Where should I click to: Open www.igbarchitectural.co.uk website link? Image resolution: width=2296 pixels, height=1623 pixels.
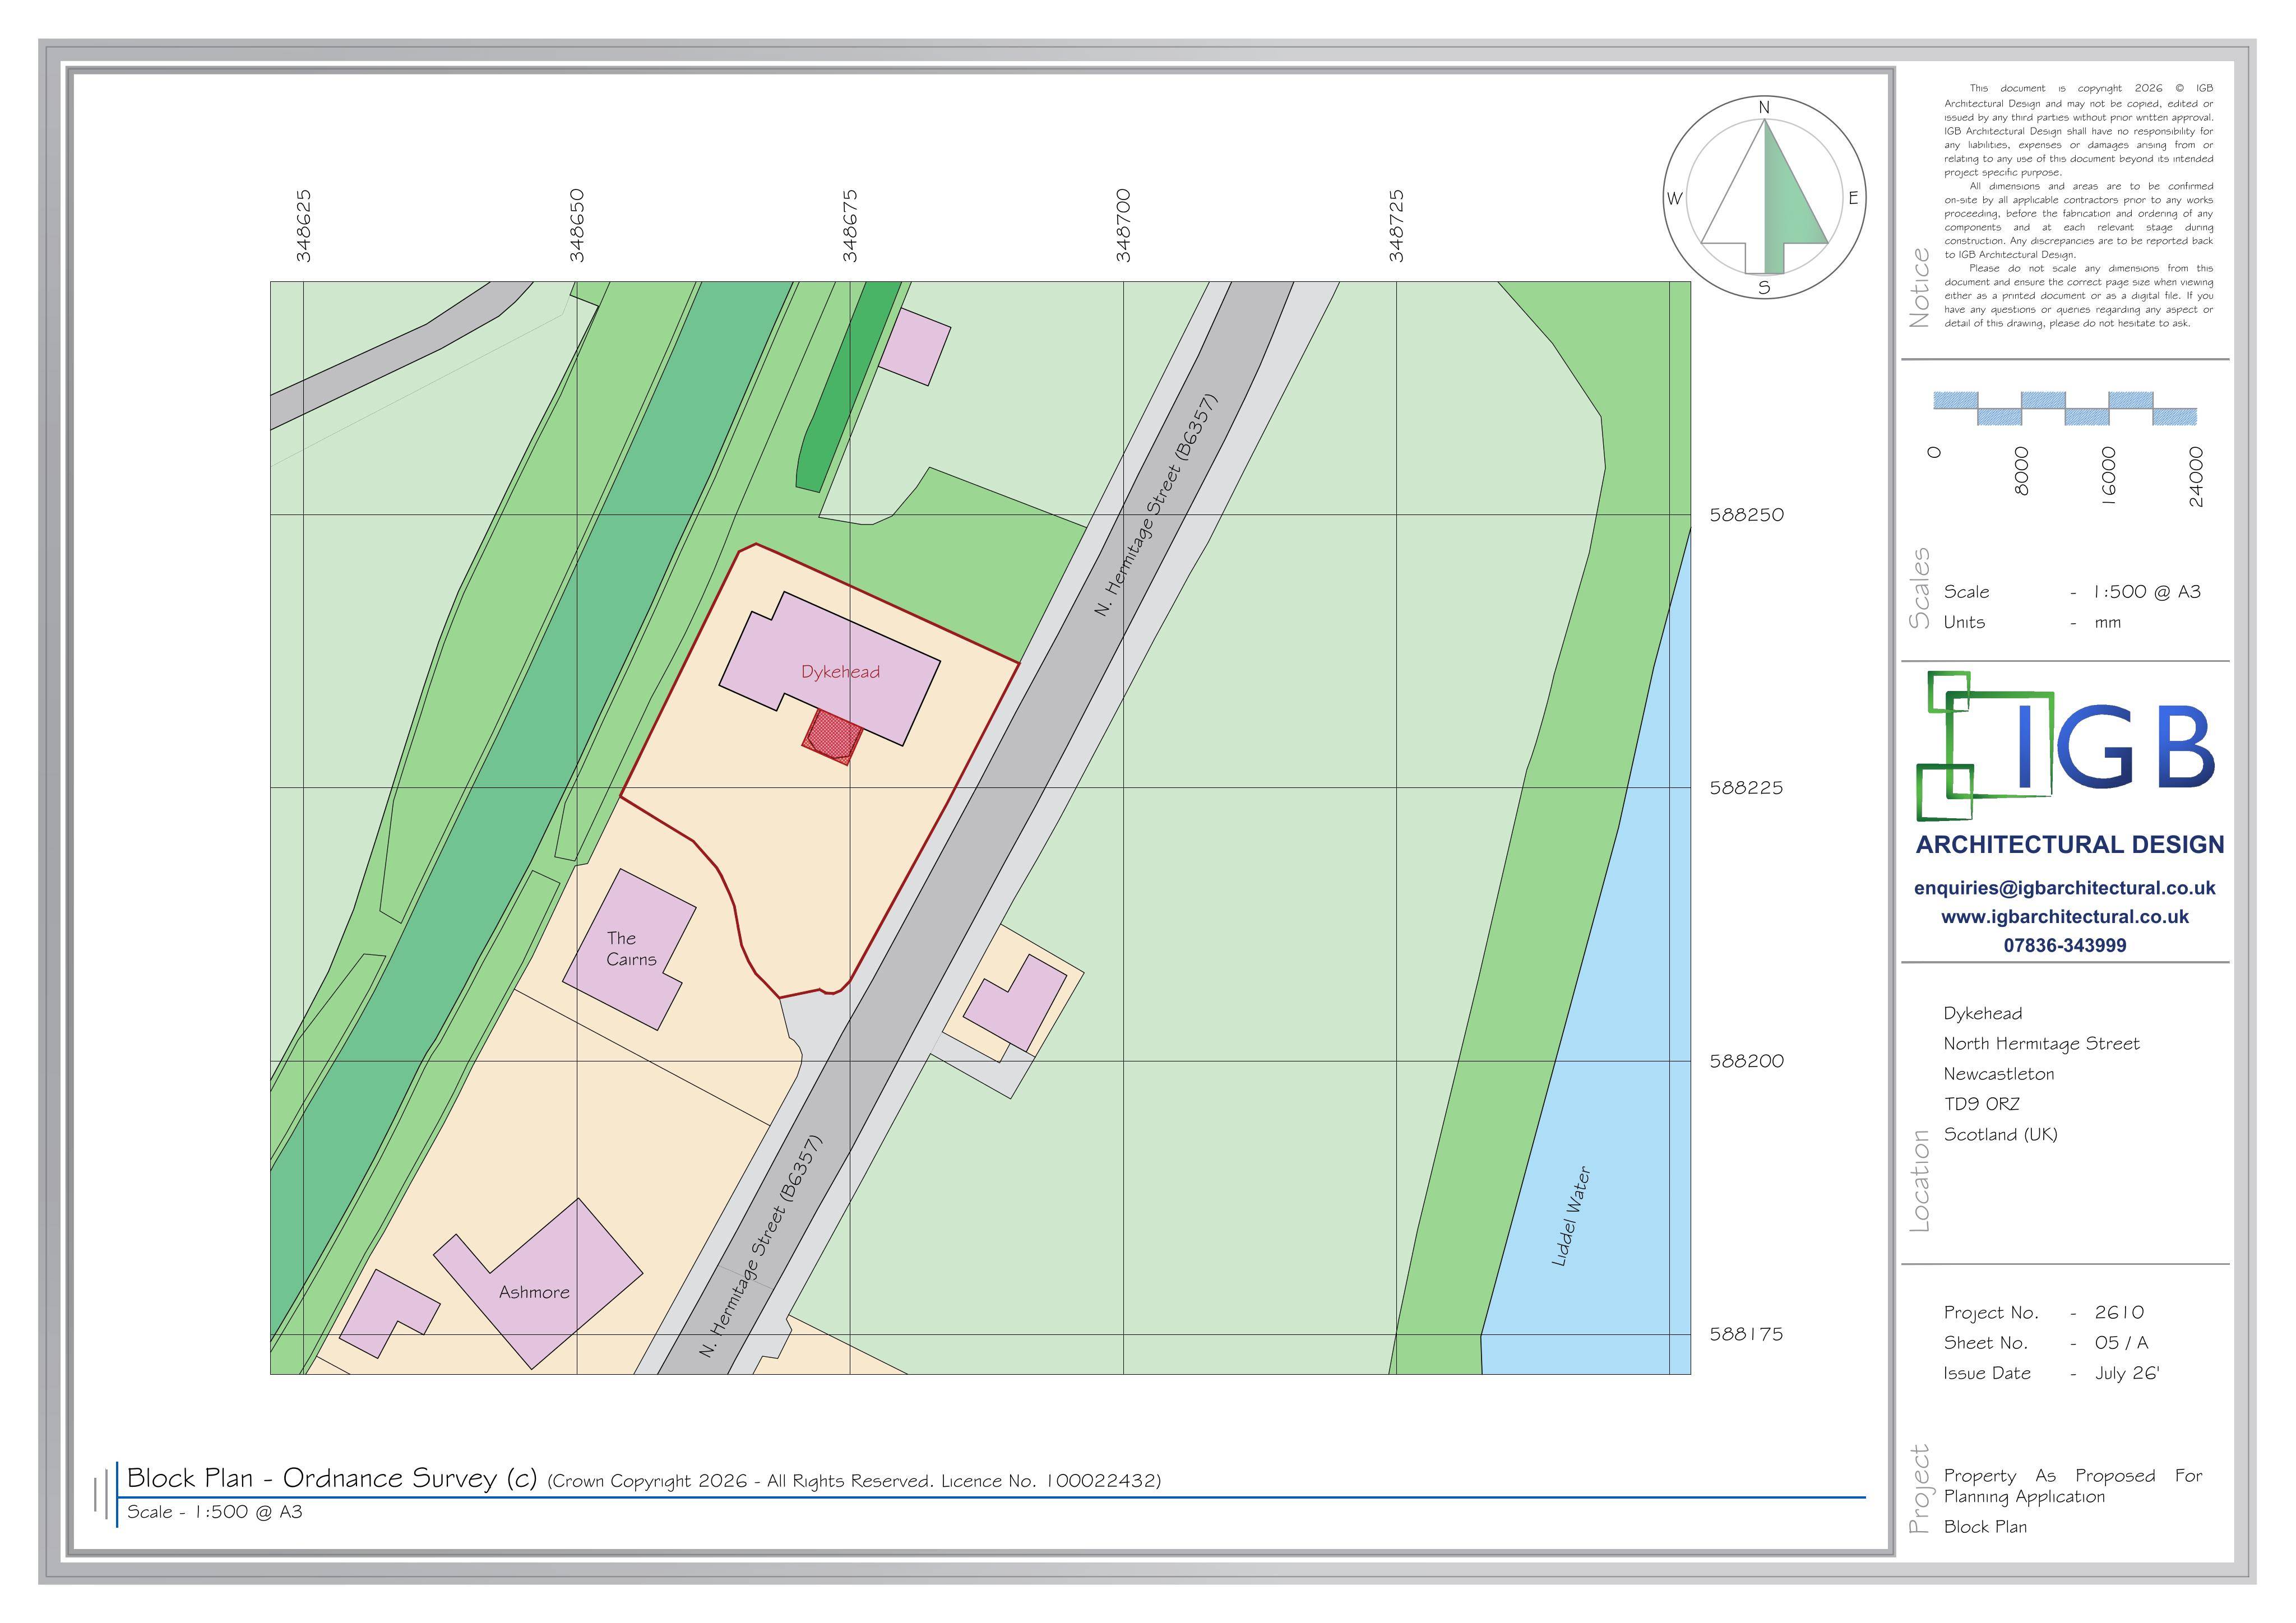point(2065,917)
